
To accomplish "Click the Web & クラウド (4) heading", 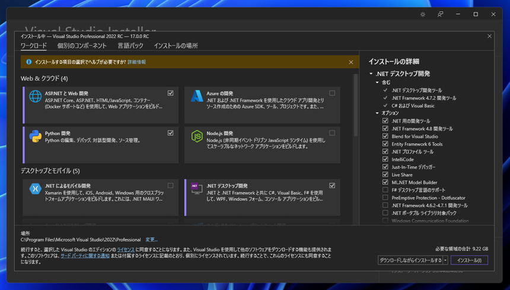I will point(44,78).
